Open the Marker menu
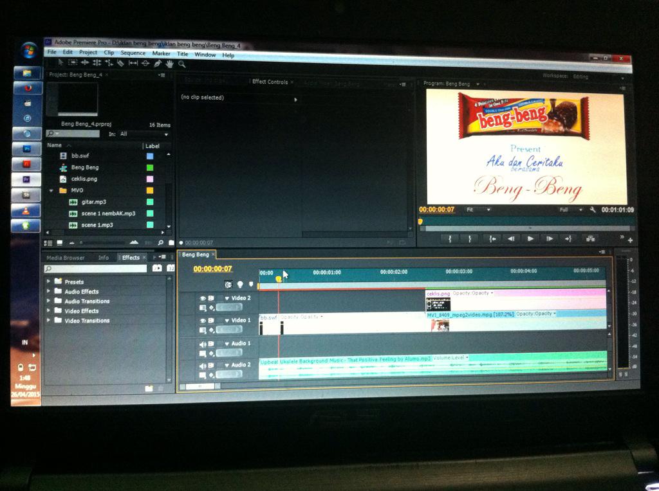This screenshot has width=659, height=491. (161, 53)
